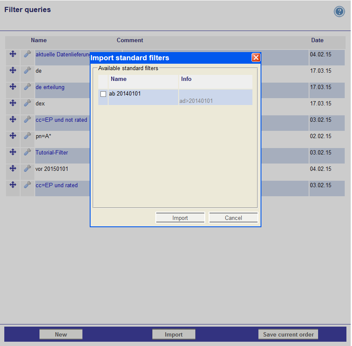
Task: Click ab 20140101 name in dialog
Action: click(125, 93)
